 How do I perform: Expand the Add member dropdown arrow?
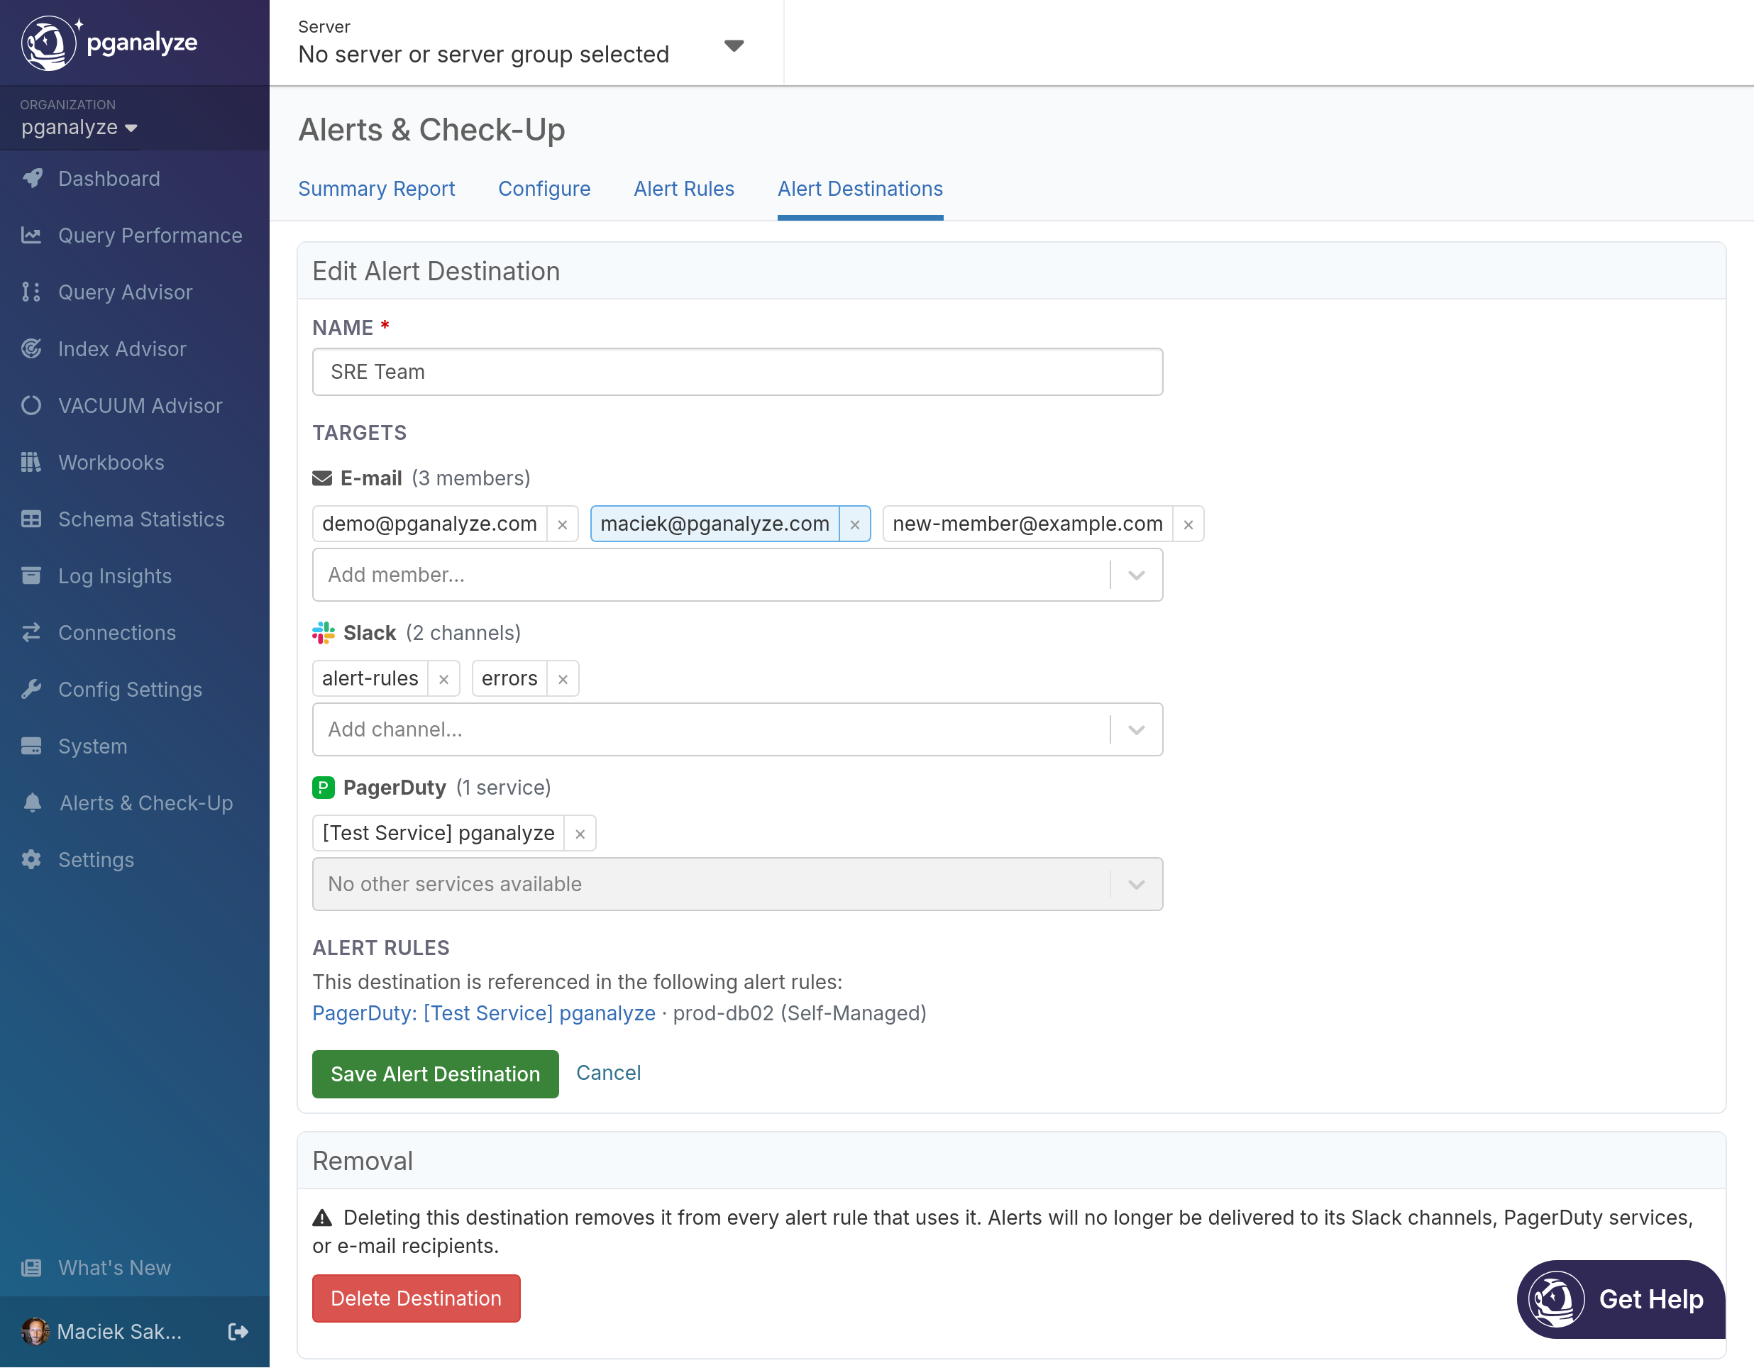tap(1137, 575)
